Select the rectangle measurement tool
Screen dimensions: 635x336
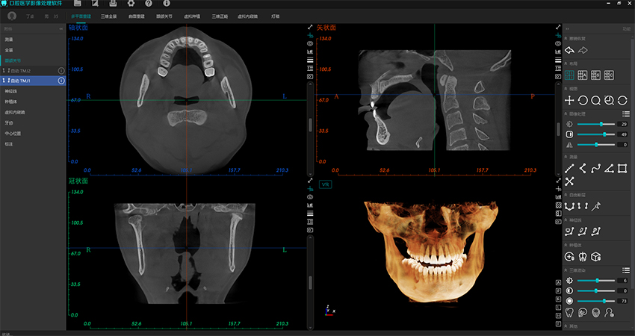click(622, 168)
